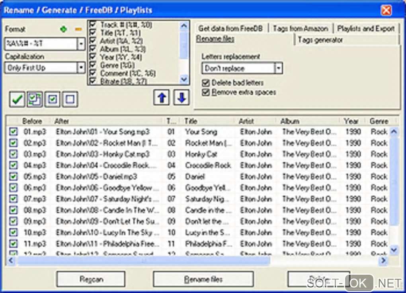Click the check all files icon
The image size is (406, 293).
pyautogui.click(x=52, y=99)
